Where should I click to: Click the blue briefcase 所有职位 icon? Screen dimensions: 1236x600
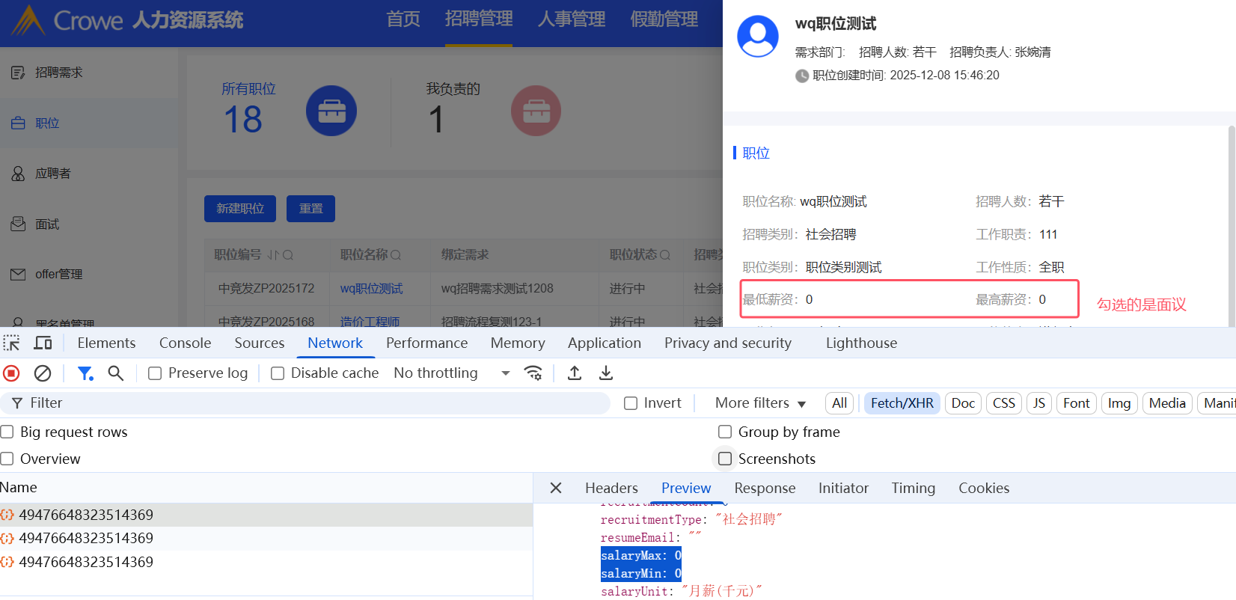point(331,111)
